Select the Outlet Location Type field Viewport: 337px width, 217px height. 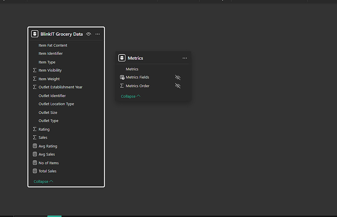tap(56, 104)
